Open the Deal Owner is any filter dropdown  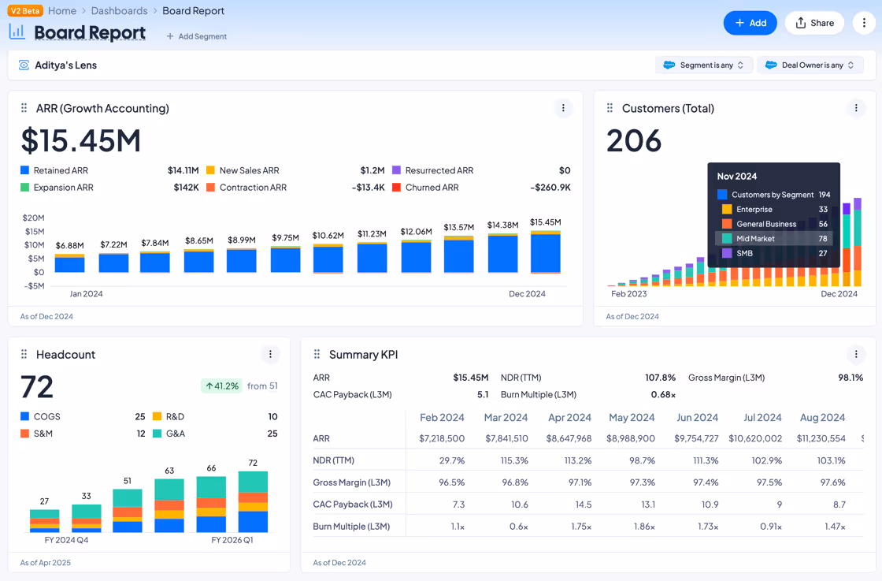810,65
